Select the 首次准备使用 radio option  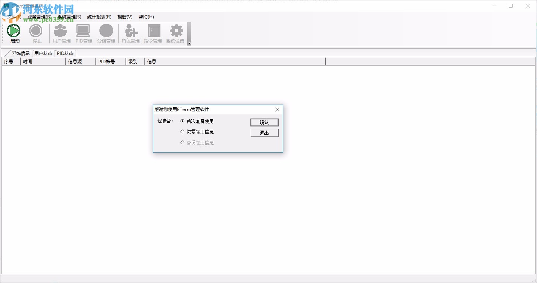(183, 121)
